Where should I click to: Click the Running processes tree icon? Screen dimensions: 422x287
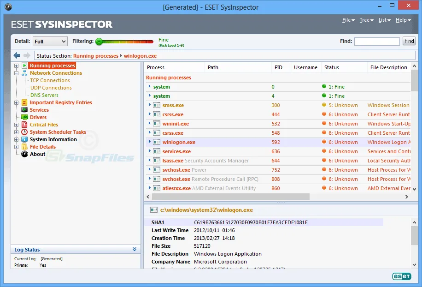click(x=24, y=66)
